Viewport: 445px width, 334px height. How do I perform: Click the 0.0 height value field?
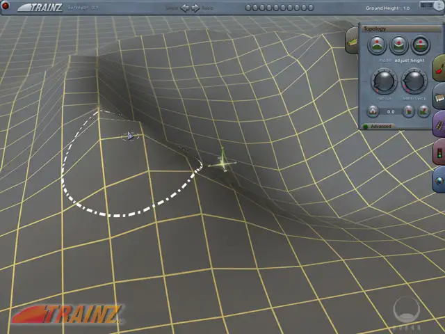[x=391, y=111]
